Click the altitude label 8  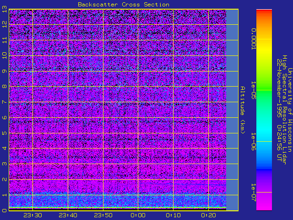coord(5,87)
